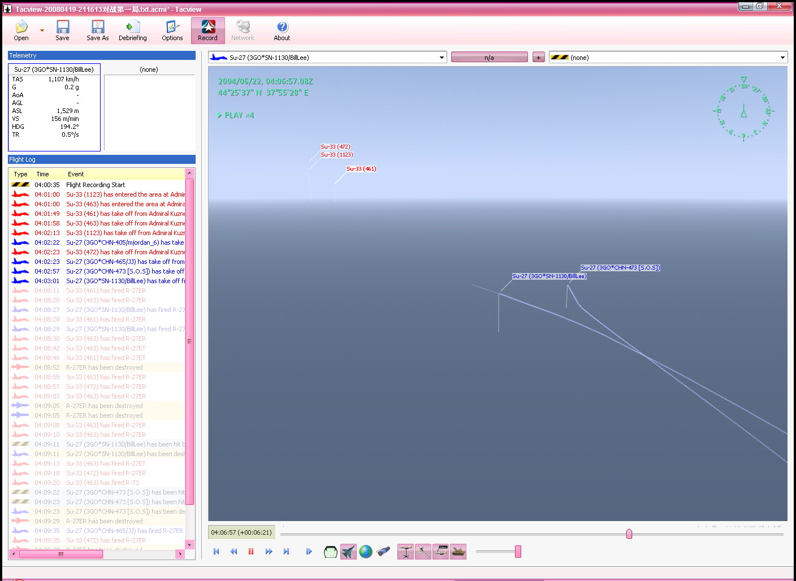Open the Debriefing tool
Image resolution: width=796 pixels, height=581 pixels.
[132, 31]
